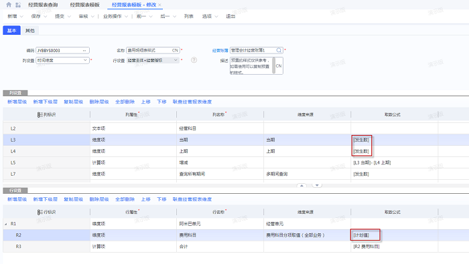
Task: Go to the home icon
Action: pyautogui.click(x=9, y=5)
